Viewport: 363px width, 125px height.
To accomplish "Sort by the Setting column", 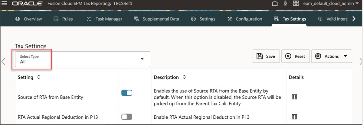I will coord(38,77).
